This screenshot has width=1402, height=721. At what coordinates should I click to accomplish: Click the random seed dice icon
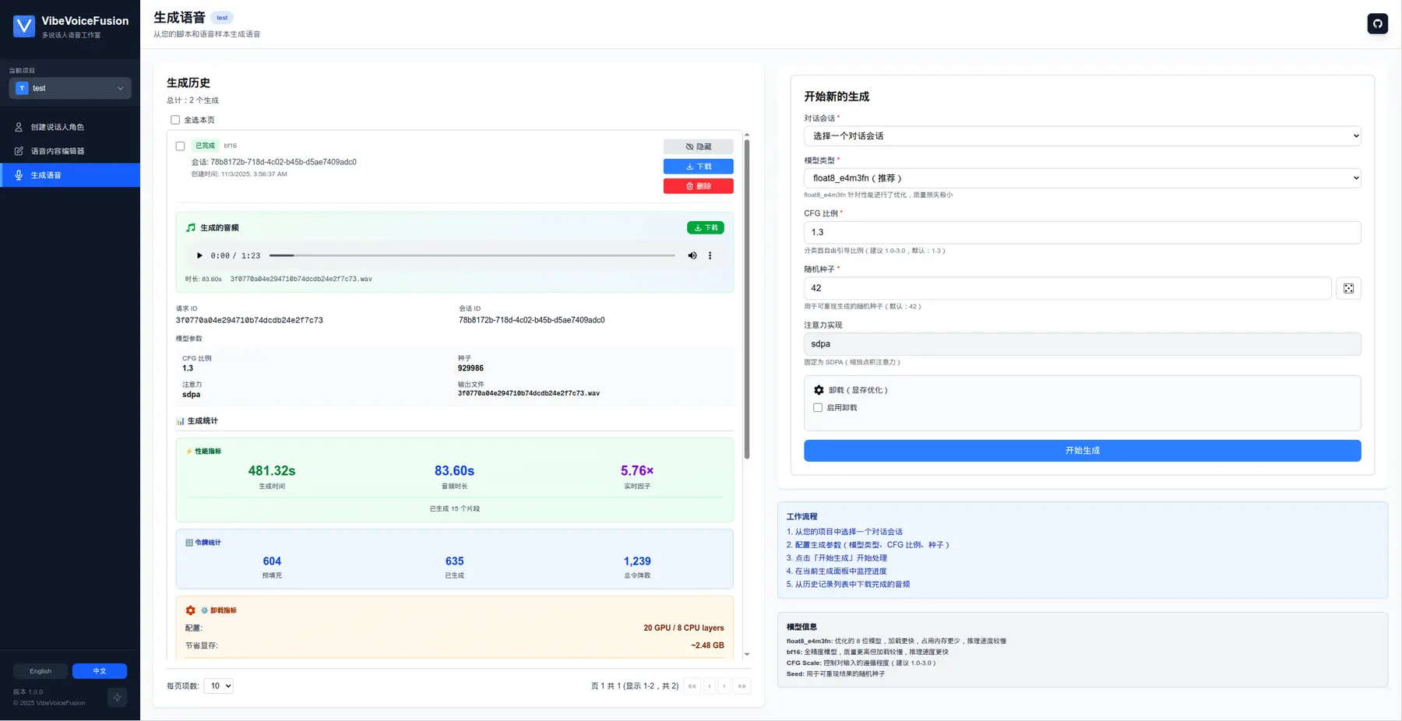tap(1348, 288)
